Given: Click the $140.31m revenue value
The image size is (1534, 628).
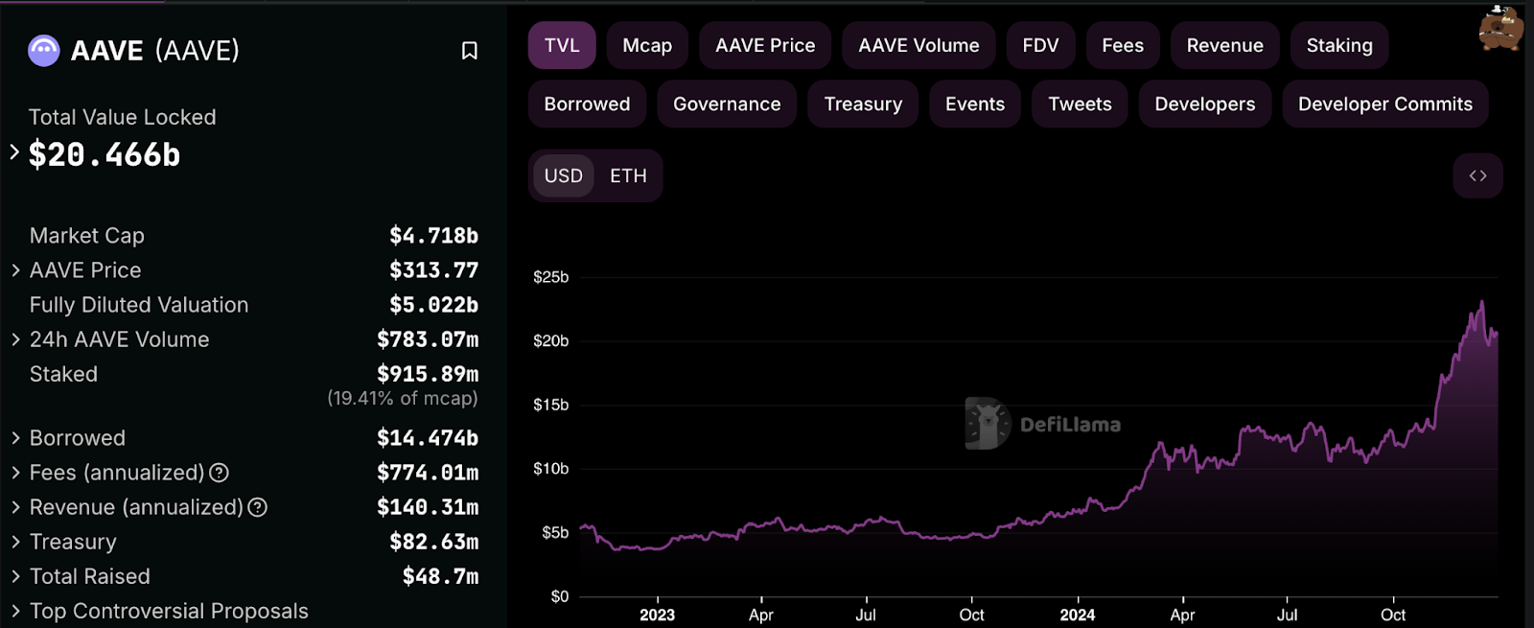Looking at the screenshot, I should tap(428, 507).
